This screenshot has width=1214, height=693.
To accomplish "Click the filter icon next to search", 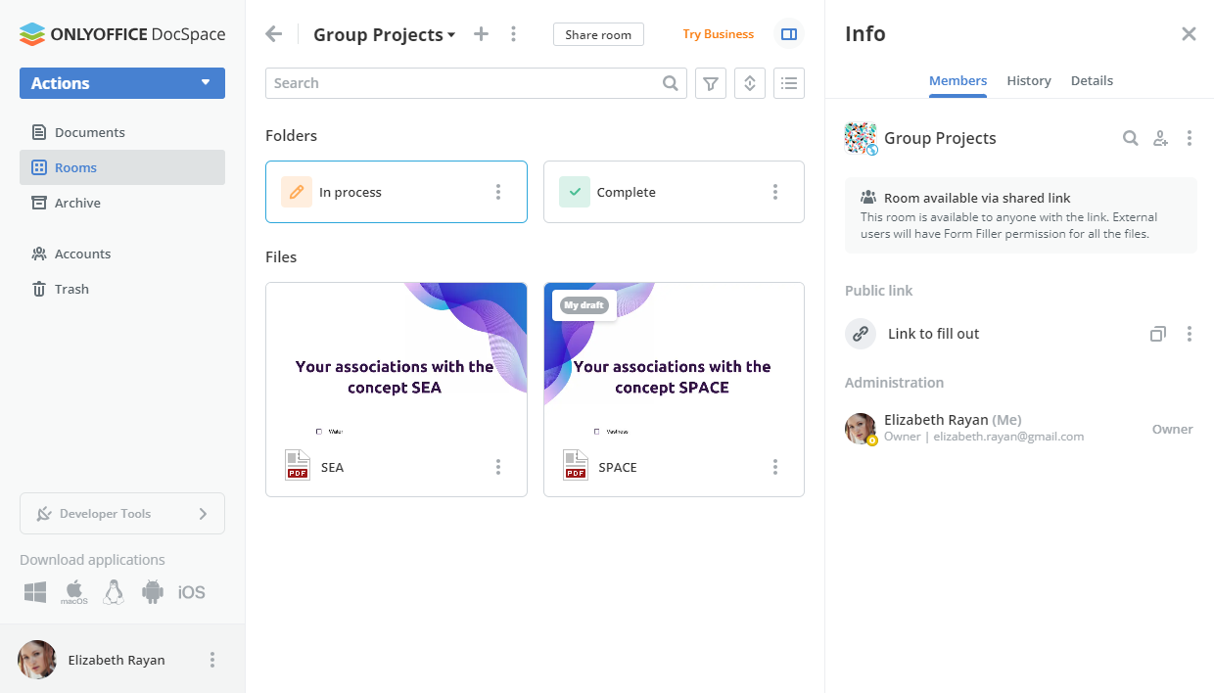I will [x=711, y=83].
